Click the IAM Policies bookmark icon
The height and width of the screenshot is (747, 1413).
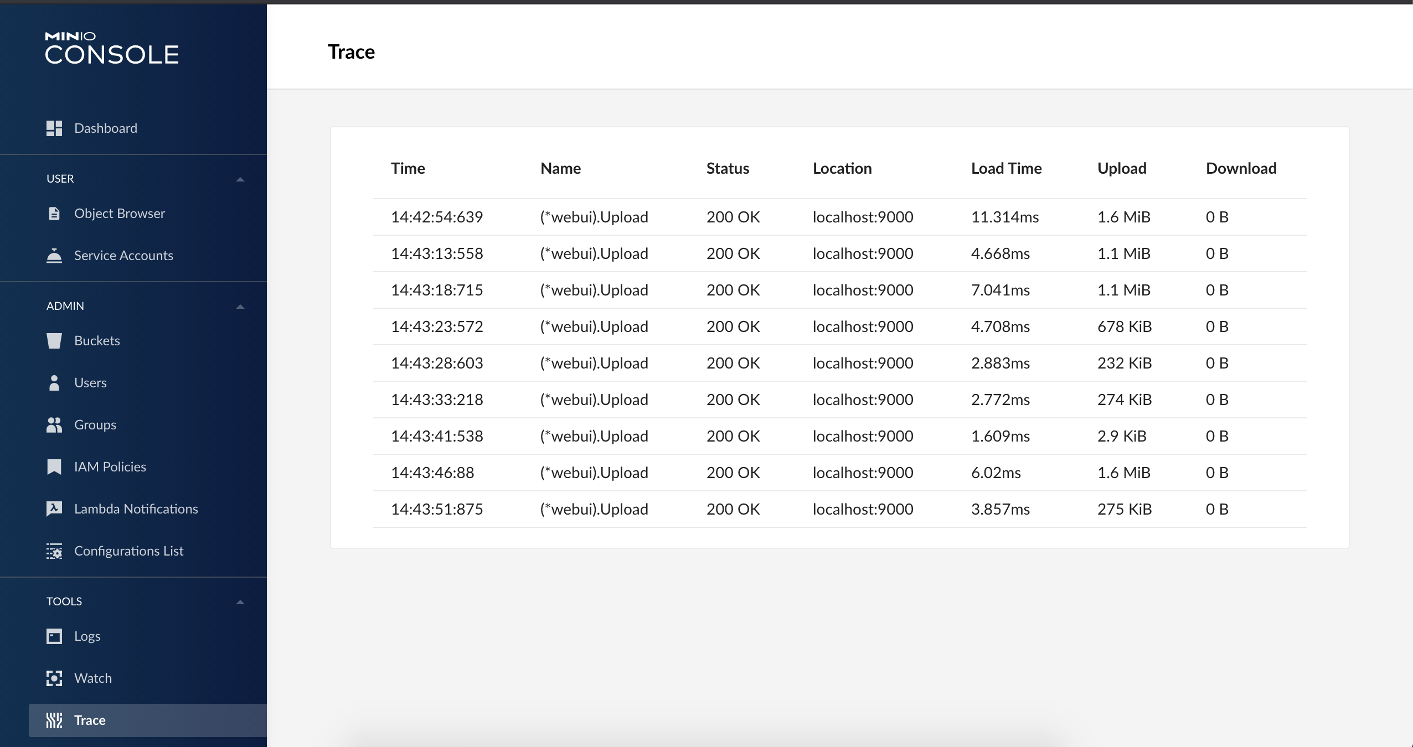[x=54, y=467]
